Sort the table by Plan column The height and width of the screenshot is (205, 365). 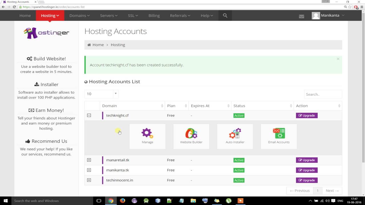[x=177, y=106]
